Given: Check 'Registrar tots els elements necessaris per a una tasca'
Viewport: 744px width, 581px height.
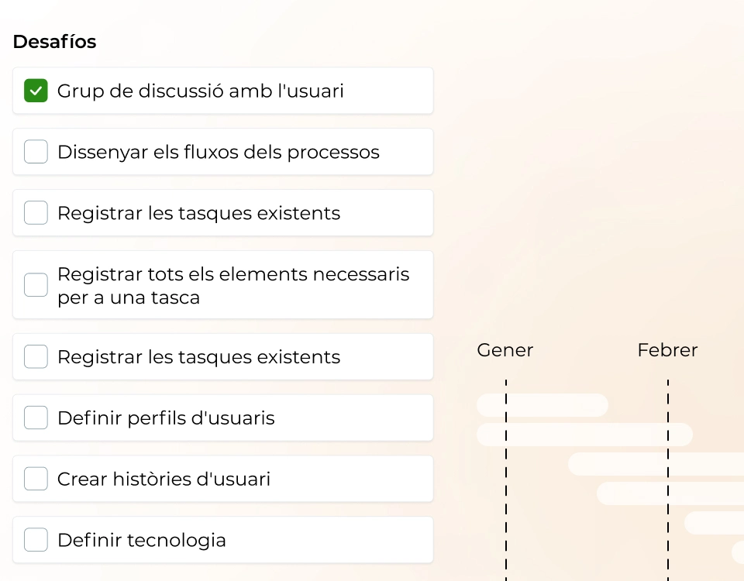Looking at the screenshot, I should point(36,284).
